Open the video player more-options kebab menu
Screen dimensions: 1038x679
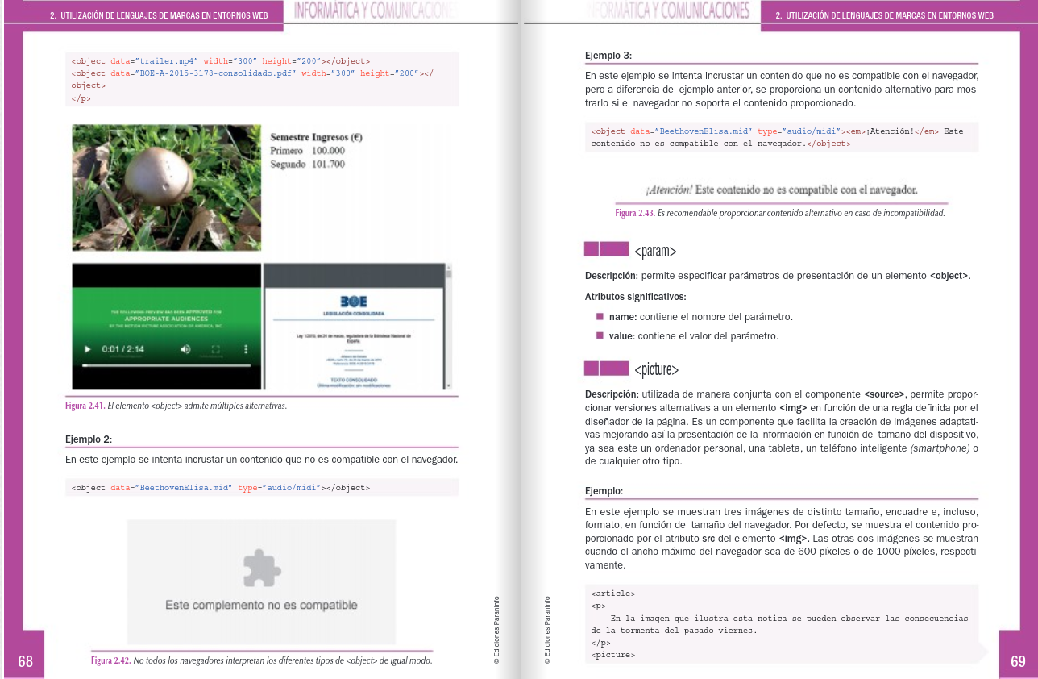coord(246,348)
